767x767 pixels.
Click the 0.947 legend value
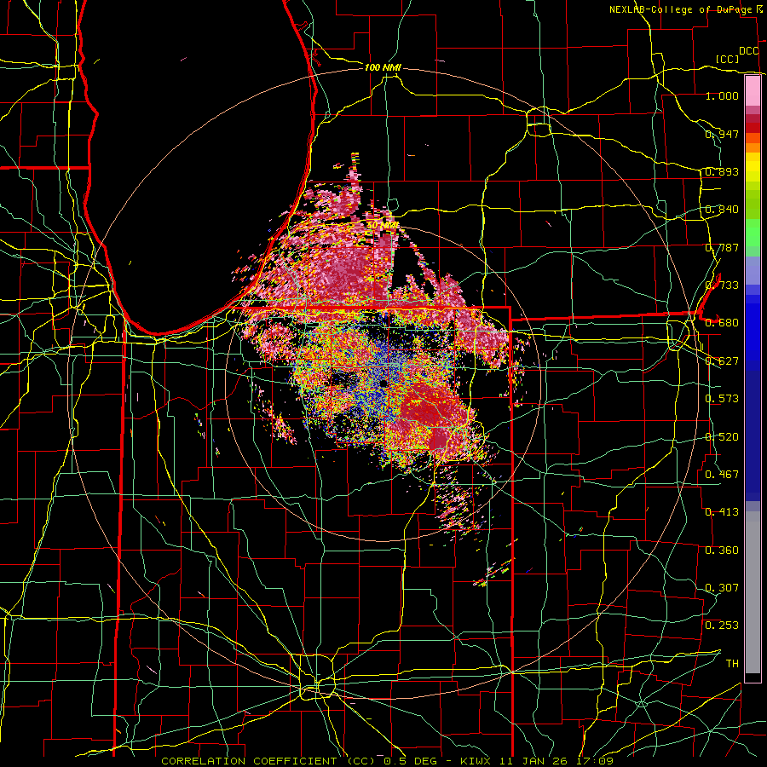click(x=722, y=134)
